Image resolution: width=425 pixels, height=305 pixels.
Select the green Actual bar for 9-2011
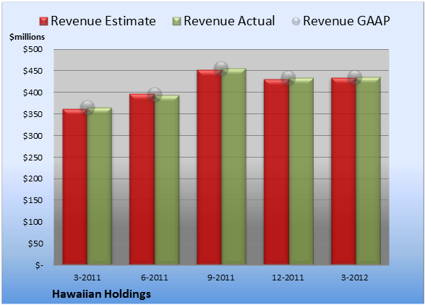point(233,166)
